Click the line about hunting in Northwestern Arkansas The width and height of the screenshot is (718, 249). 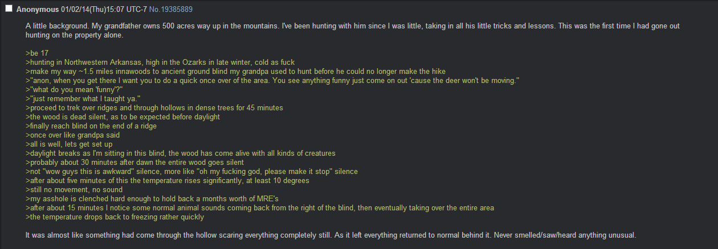click(x=160, y=62)
